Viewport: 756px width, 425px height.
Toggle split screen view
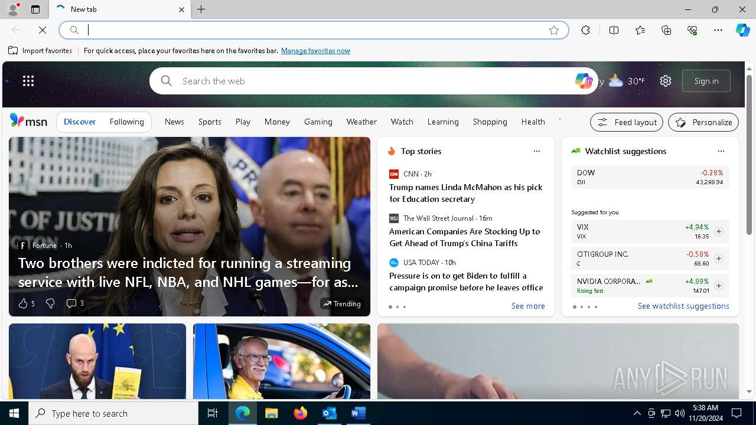click(614, 30)
